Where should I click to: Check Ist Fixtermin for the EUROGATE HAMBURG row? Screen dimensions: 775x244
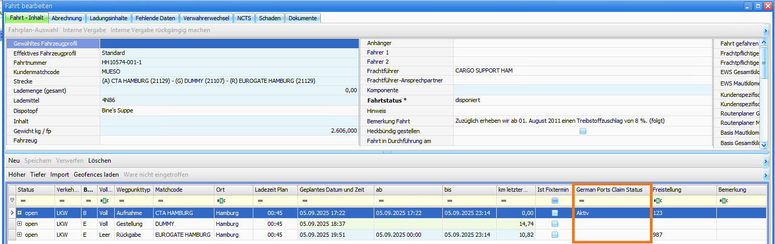[x=555, y=235]
